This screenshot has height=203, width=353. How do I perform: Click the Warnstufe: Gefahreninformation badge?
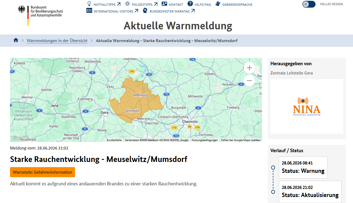click(x=42, y=172)
